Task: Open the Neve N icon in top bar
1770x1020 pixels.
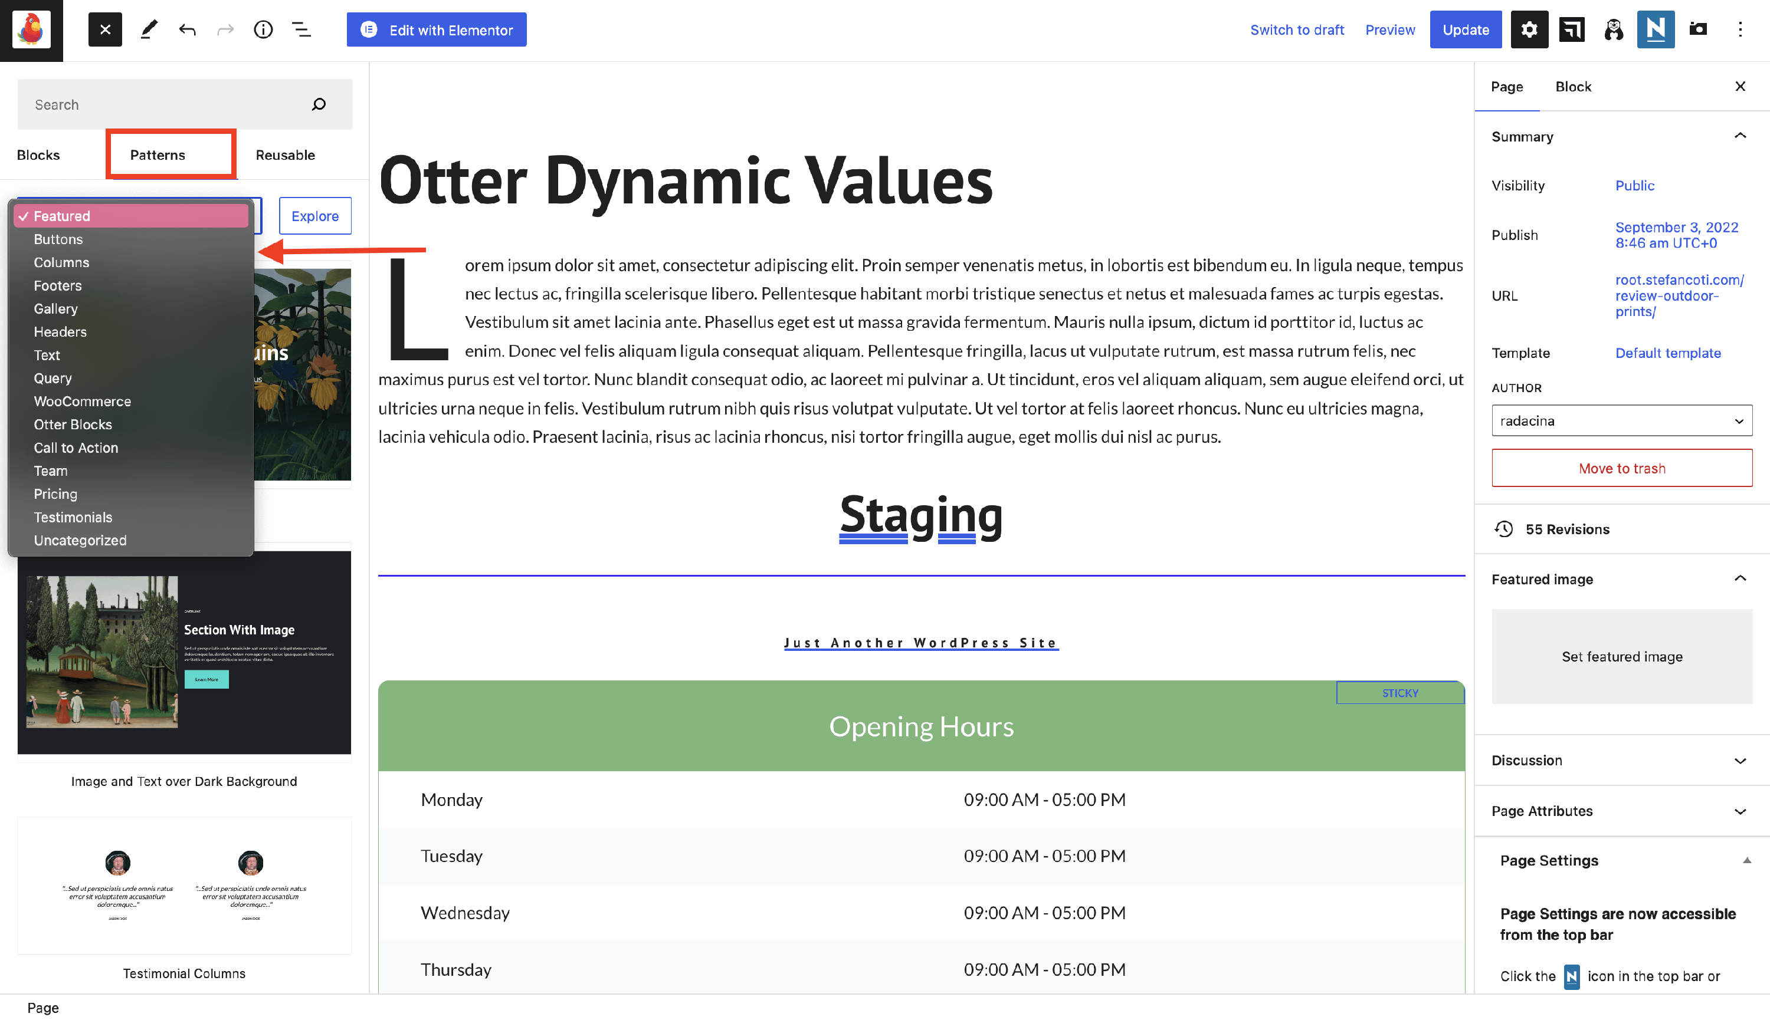Action: [1655, 29]
